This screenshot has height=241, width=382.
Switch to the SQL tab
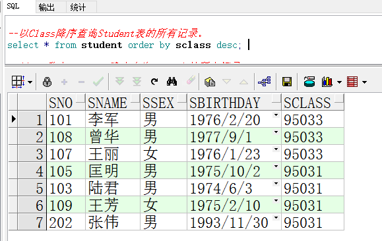(13, 7)
